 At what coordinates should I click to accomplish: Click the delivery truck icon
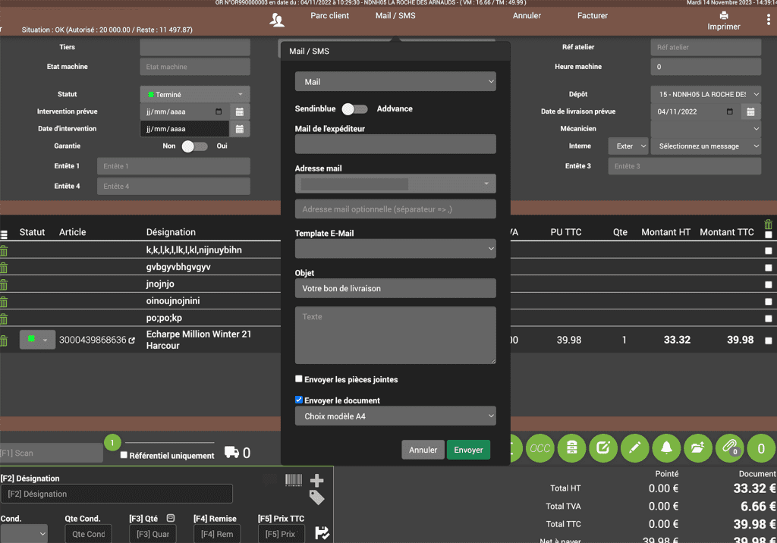[x=231, y=452]
